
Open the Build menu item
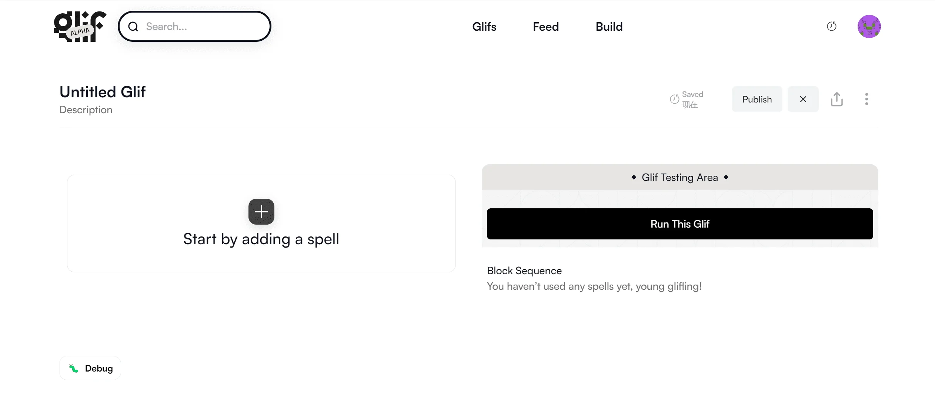[x=609, y=27]
